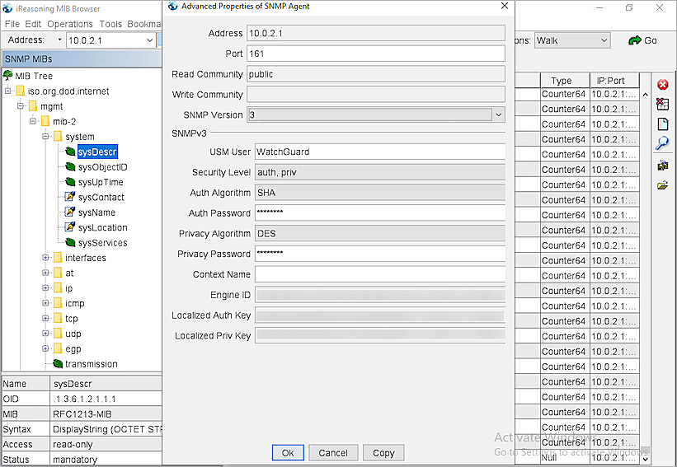The image size is (677, 467).
Task: Click results table scrollbar up arrow
Action: [645, 95]
